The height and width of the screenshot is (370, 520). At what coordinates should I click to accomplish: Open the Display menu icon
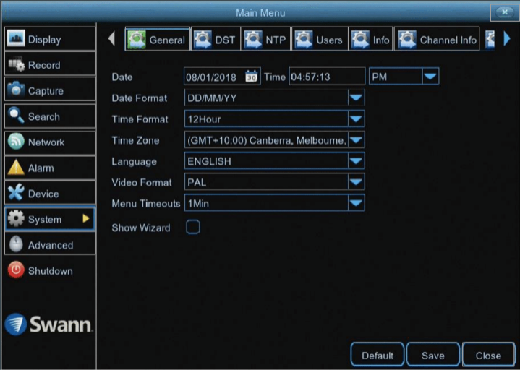coord(16,39)
